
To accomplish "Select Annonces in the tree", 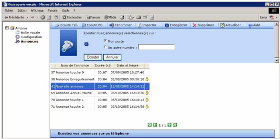I will point(27,41).
